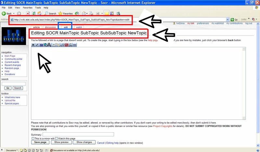Viewport: 260px width, 152px height.
Task: Click sidebar Go search button
Action: tap(8, 88)
